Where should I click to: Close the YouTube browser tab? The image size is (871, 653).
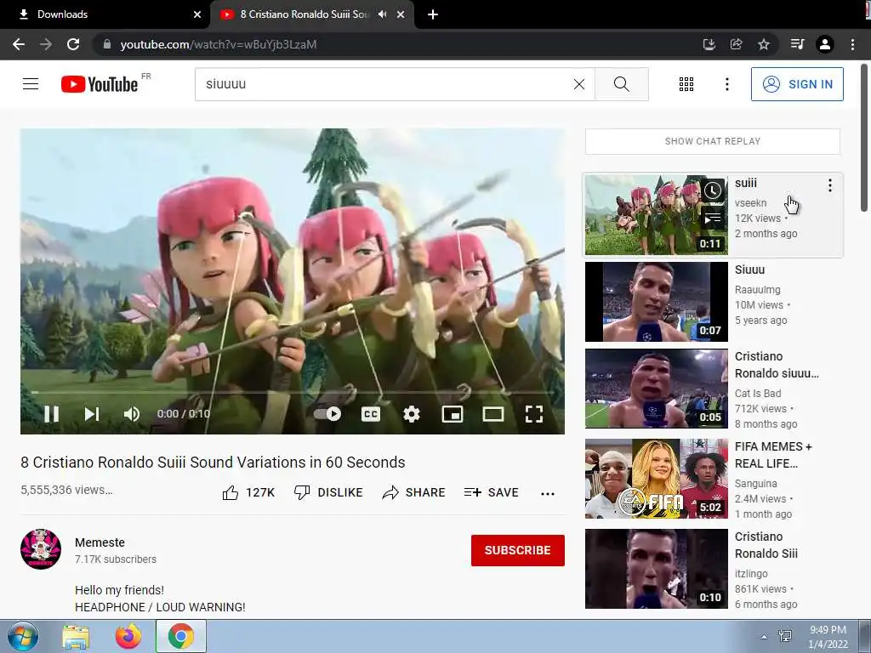coord(401,14)
